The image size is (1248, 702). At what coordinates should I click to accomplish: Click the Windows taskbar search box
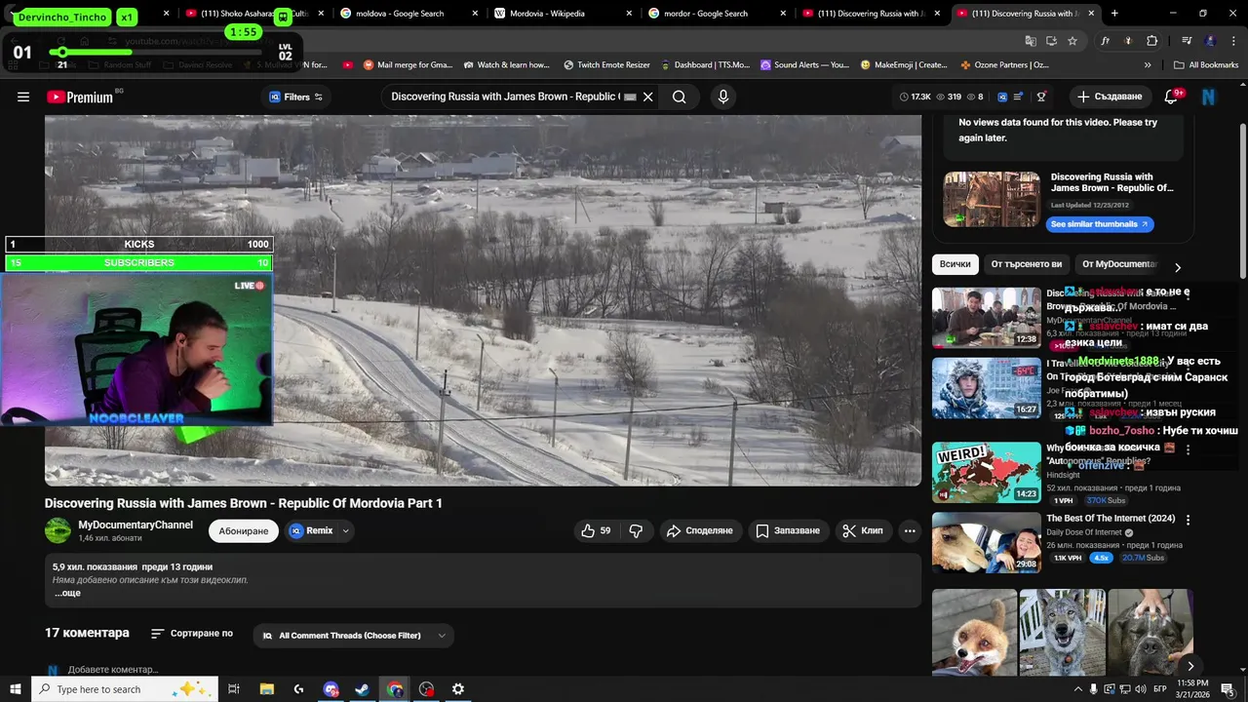pyautogui.click(x=125, y=689)
